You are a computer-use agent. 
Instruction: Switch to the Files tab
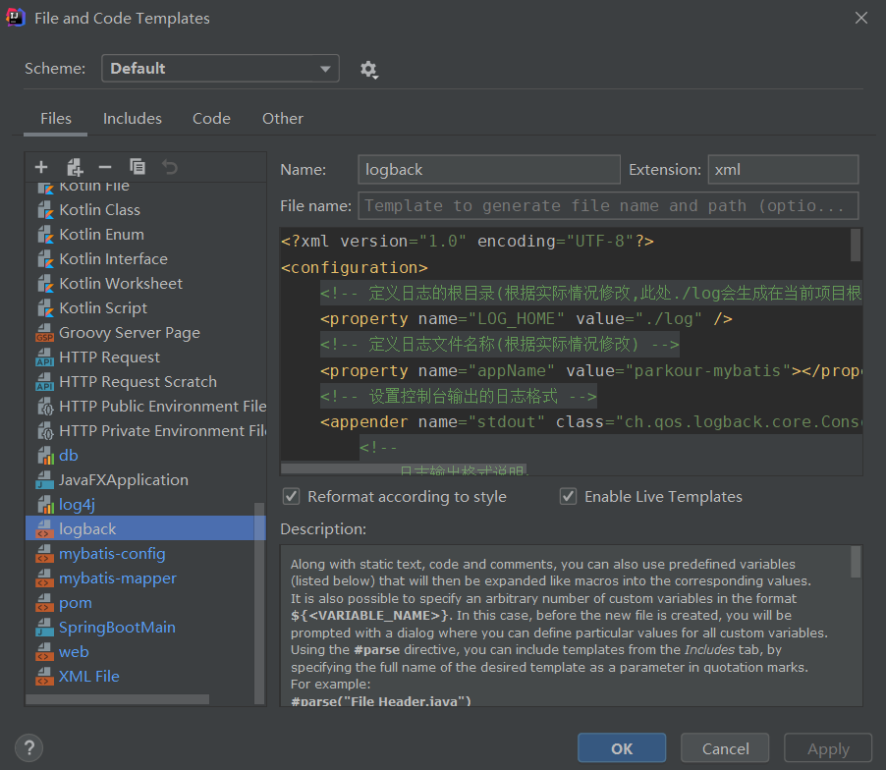coord(55,119)
